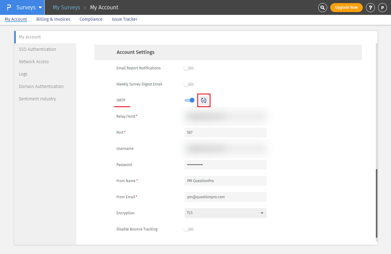
Task: Click the page vertical scrollbar thumb
Action: pos(376,203)
